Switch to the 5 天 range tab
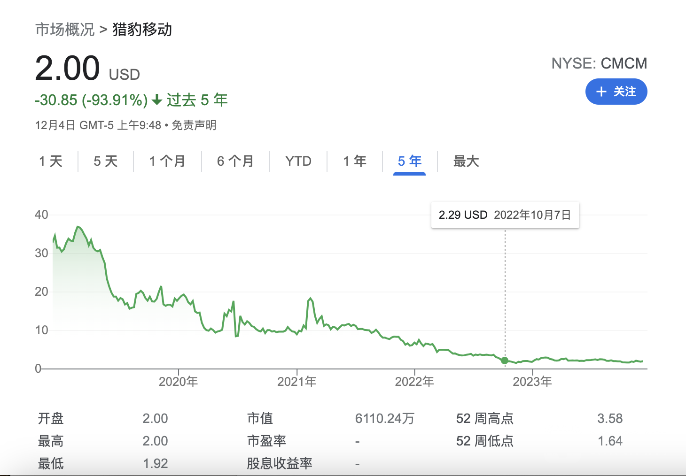 point(106,161)
